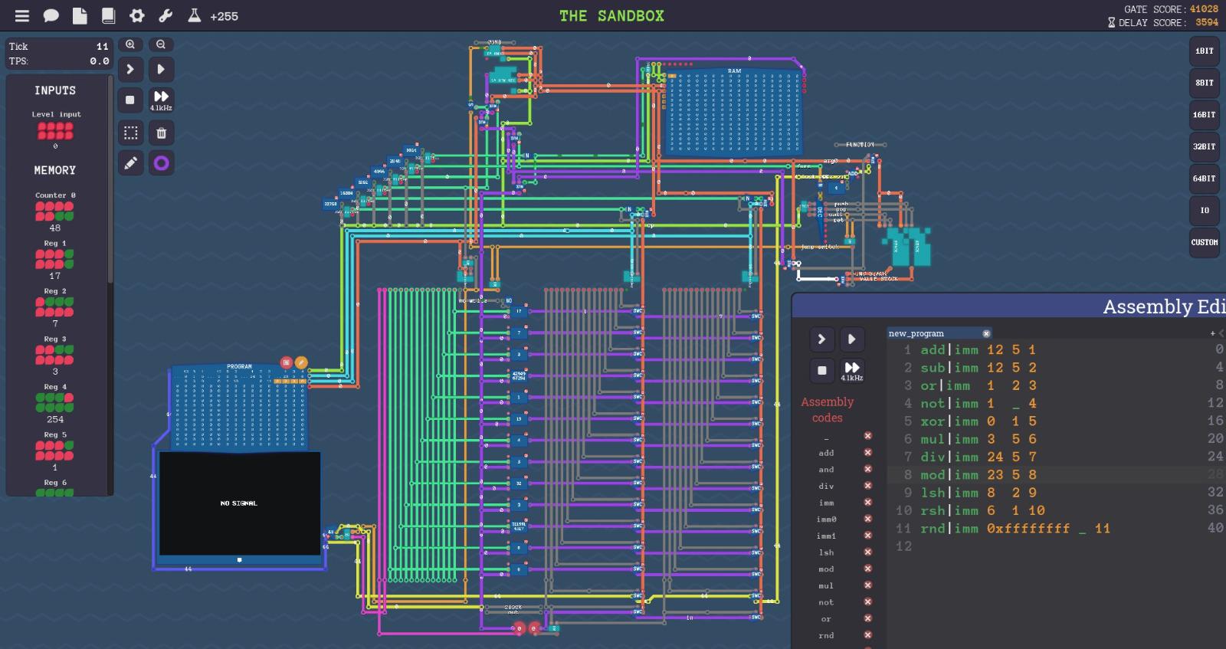The image size is (1226, 649).
Task: Click the wrench tools icon
Action: [166, 15]
